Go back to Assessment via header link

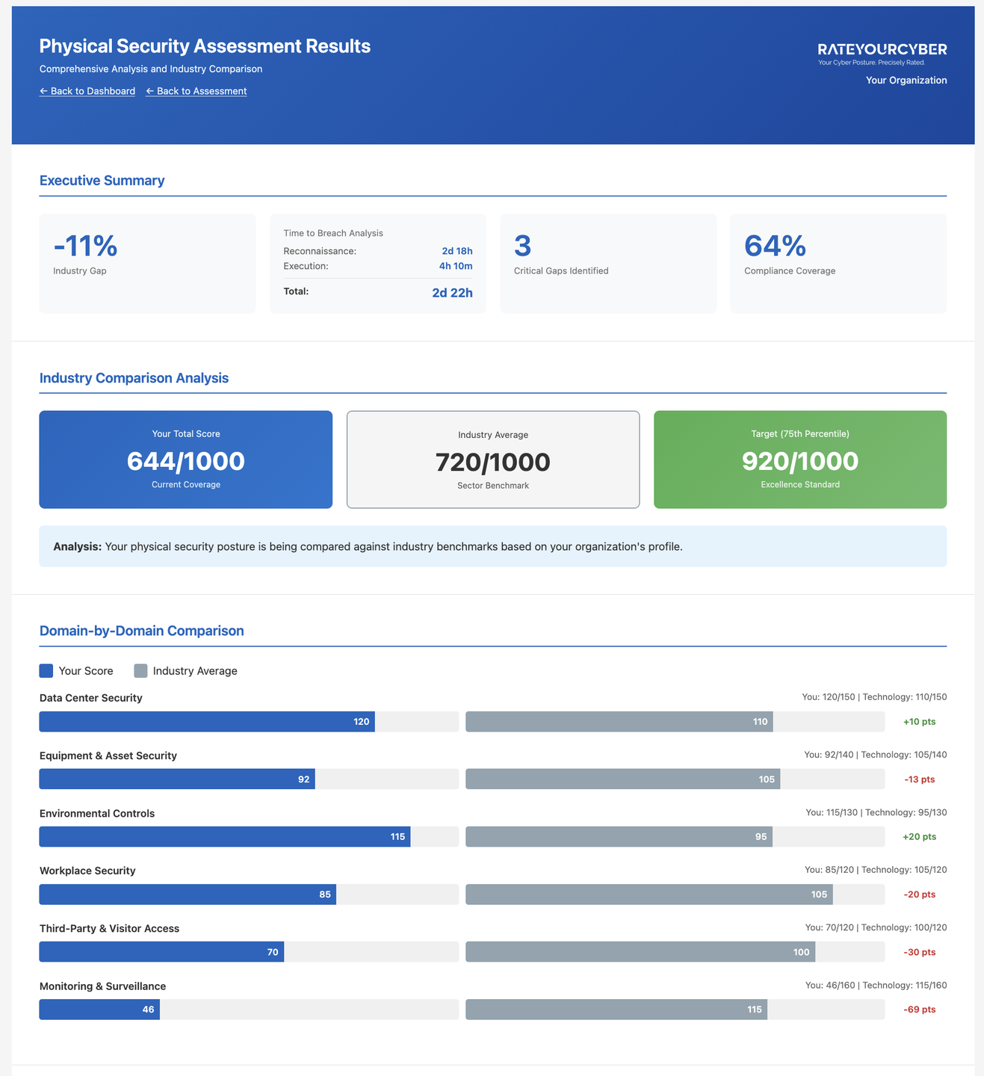[x=196, y=91]
